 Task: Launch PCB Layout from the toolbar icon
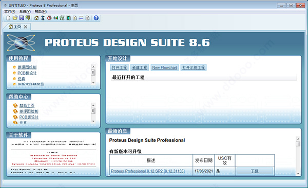click(49, 18)
